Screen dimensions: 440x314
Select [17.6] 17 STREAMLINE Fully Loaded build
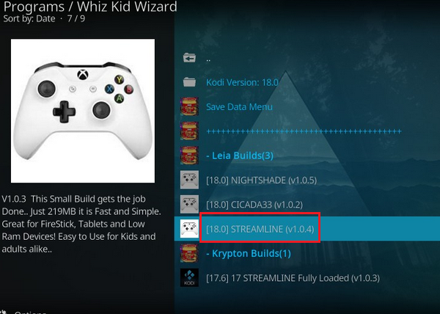pyautogui.click(x=293, y=278)
